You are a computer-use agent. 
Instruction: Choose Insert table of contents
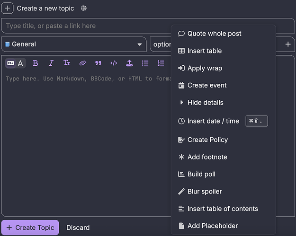click(224, 209)
